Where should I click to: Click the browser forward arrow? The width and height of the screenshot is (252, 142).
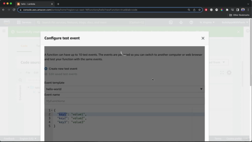pos(9,10)
